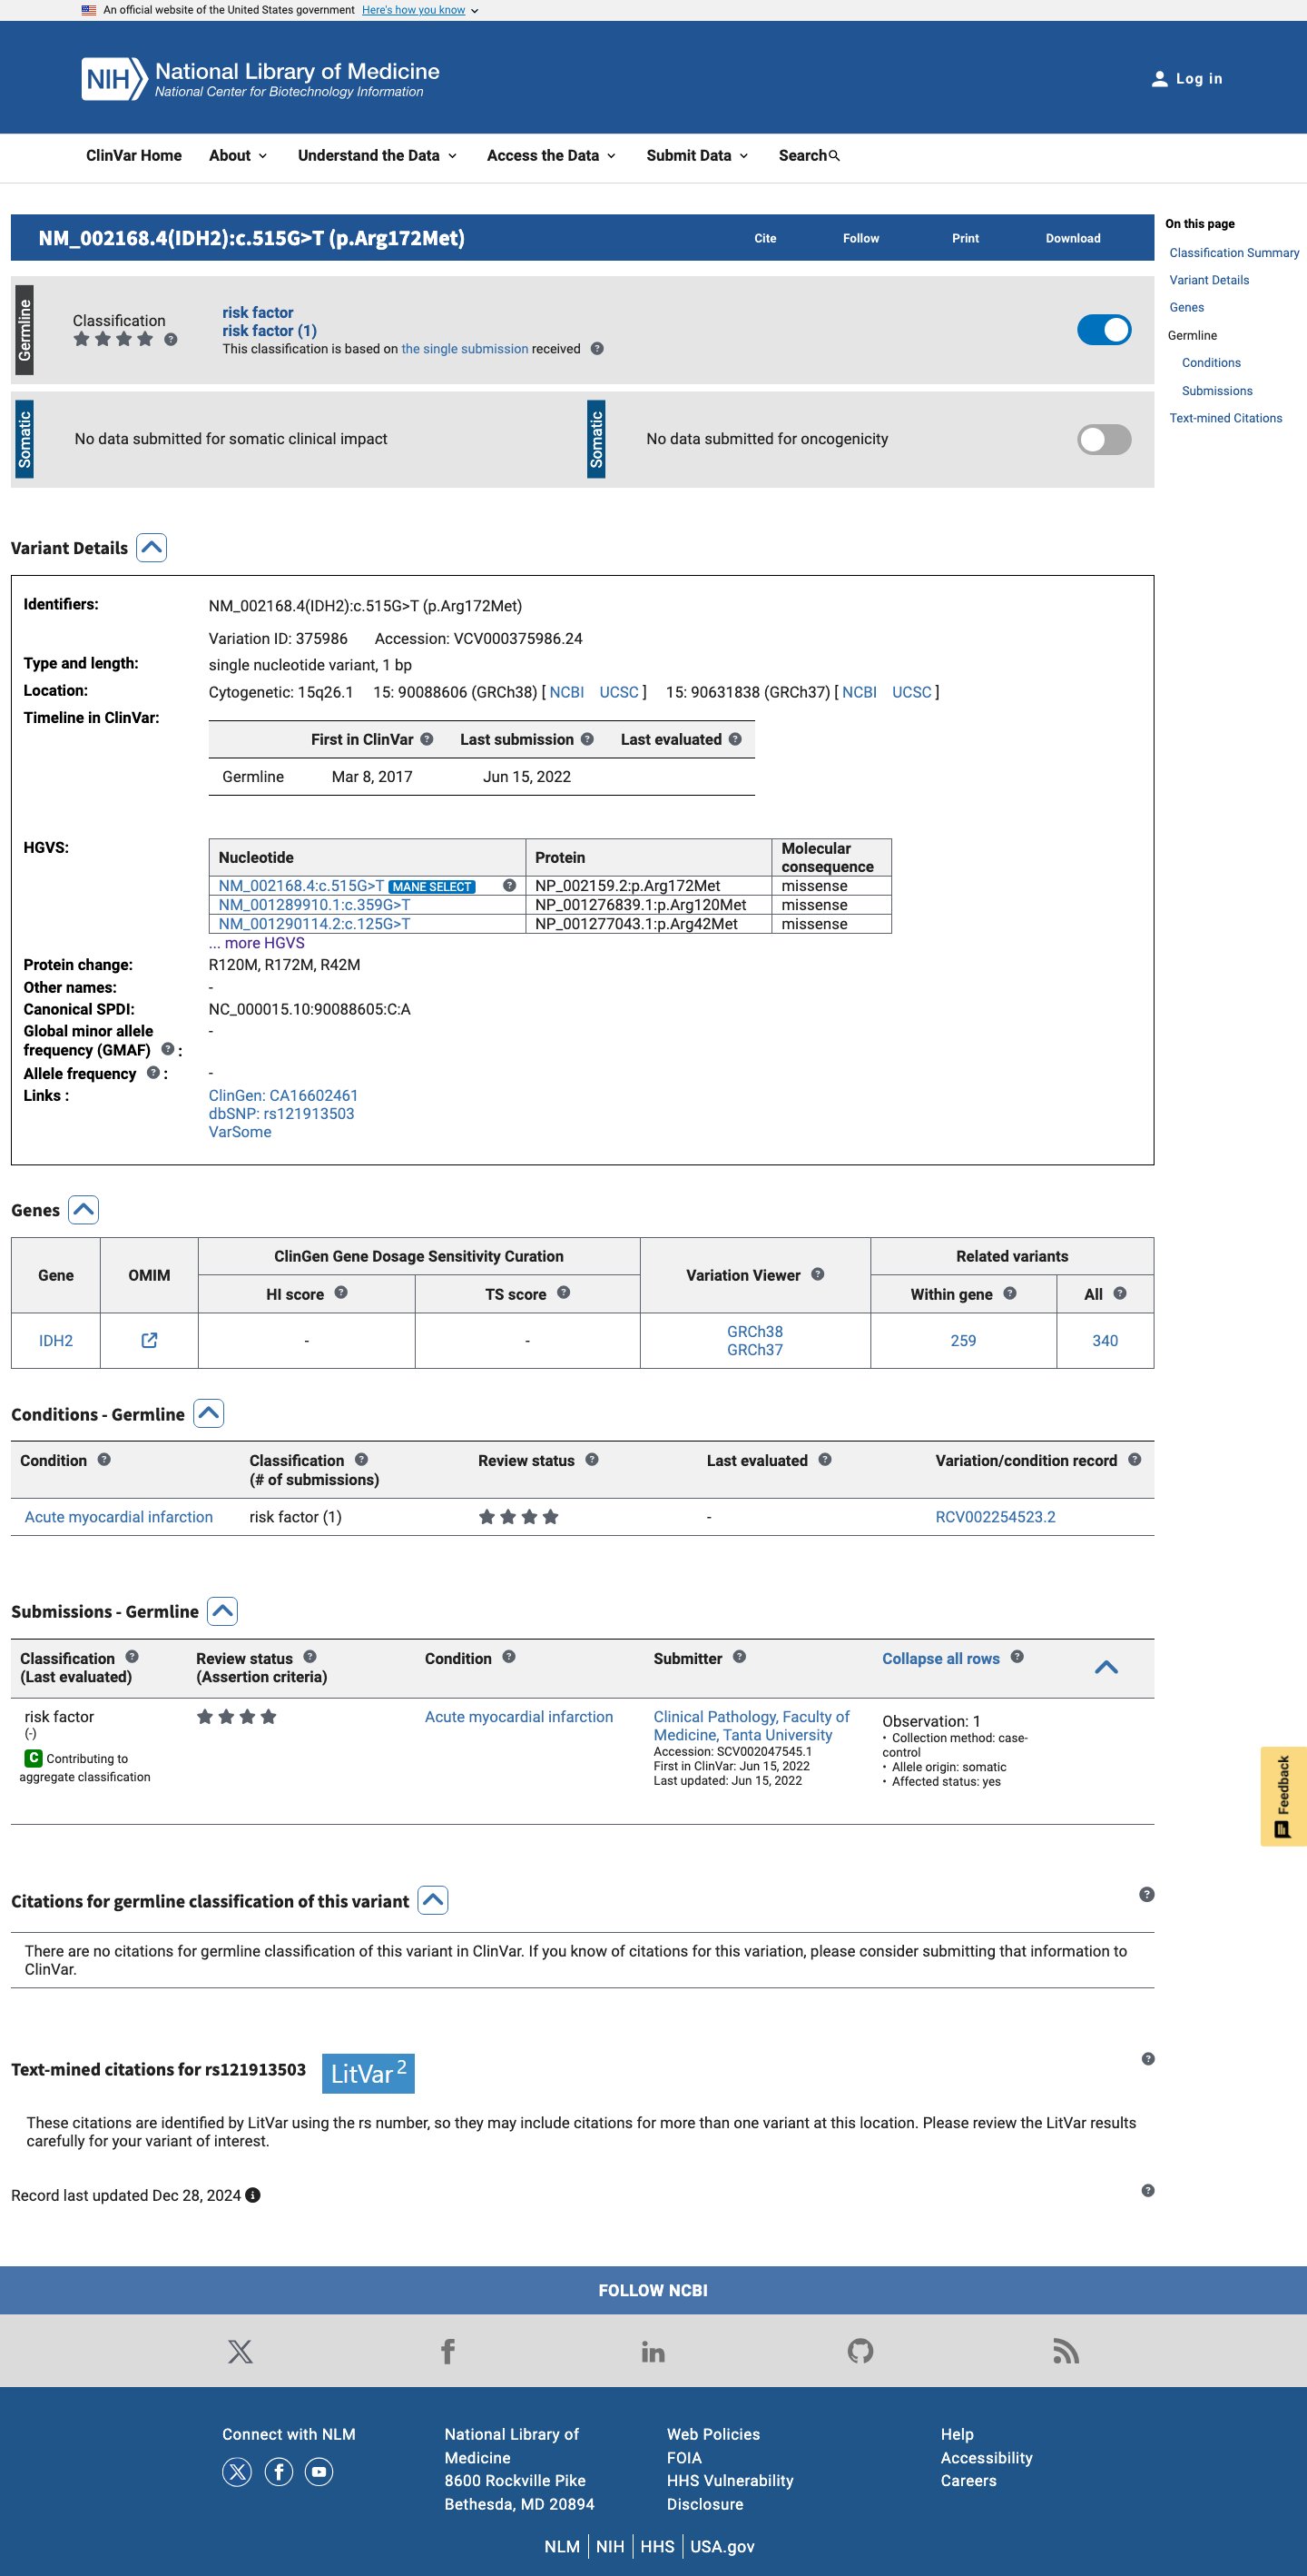This screenshot has width=1307, height=2576.
Task: Open the YouTube icon under Connect with NLM
Action: tap(319, 2472)
